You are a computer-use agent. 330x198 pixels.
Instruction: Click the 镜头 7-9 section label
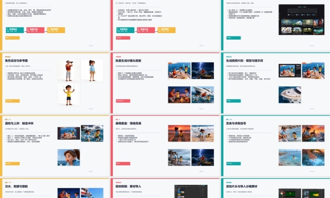coord(8,182)
